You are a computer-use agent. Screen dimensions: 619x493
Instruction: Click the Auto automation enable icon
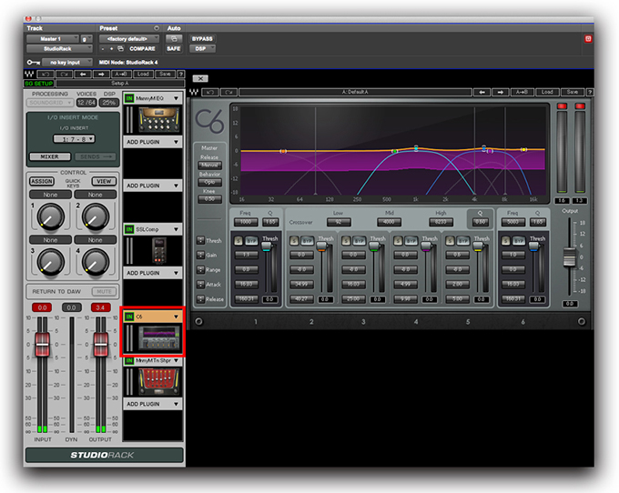click(x=174, y=38)
